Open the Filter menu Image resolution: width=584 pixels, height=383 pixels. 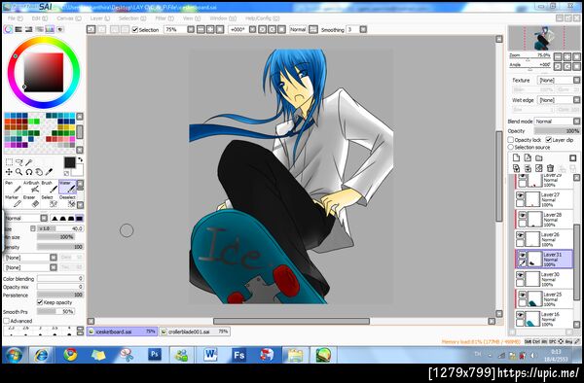click(164, 18)
